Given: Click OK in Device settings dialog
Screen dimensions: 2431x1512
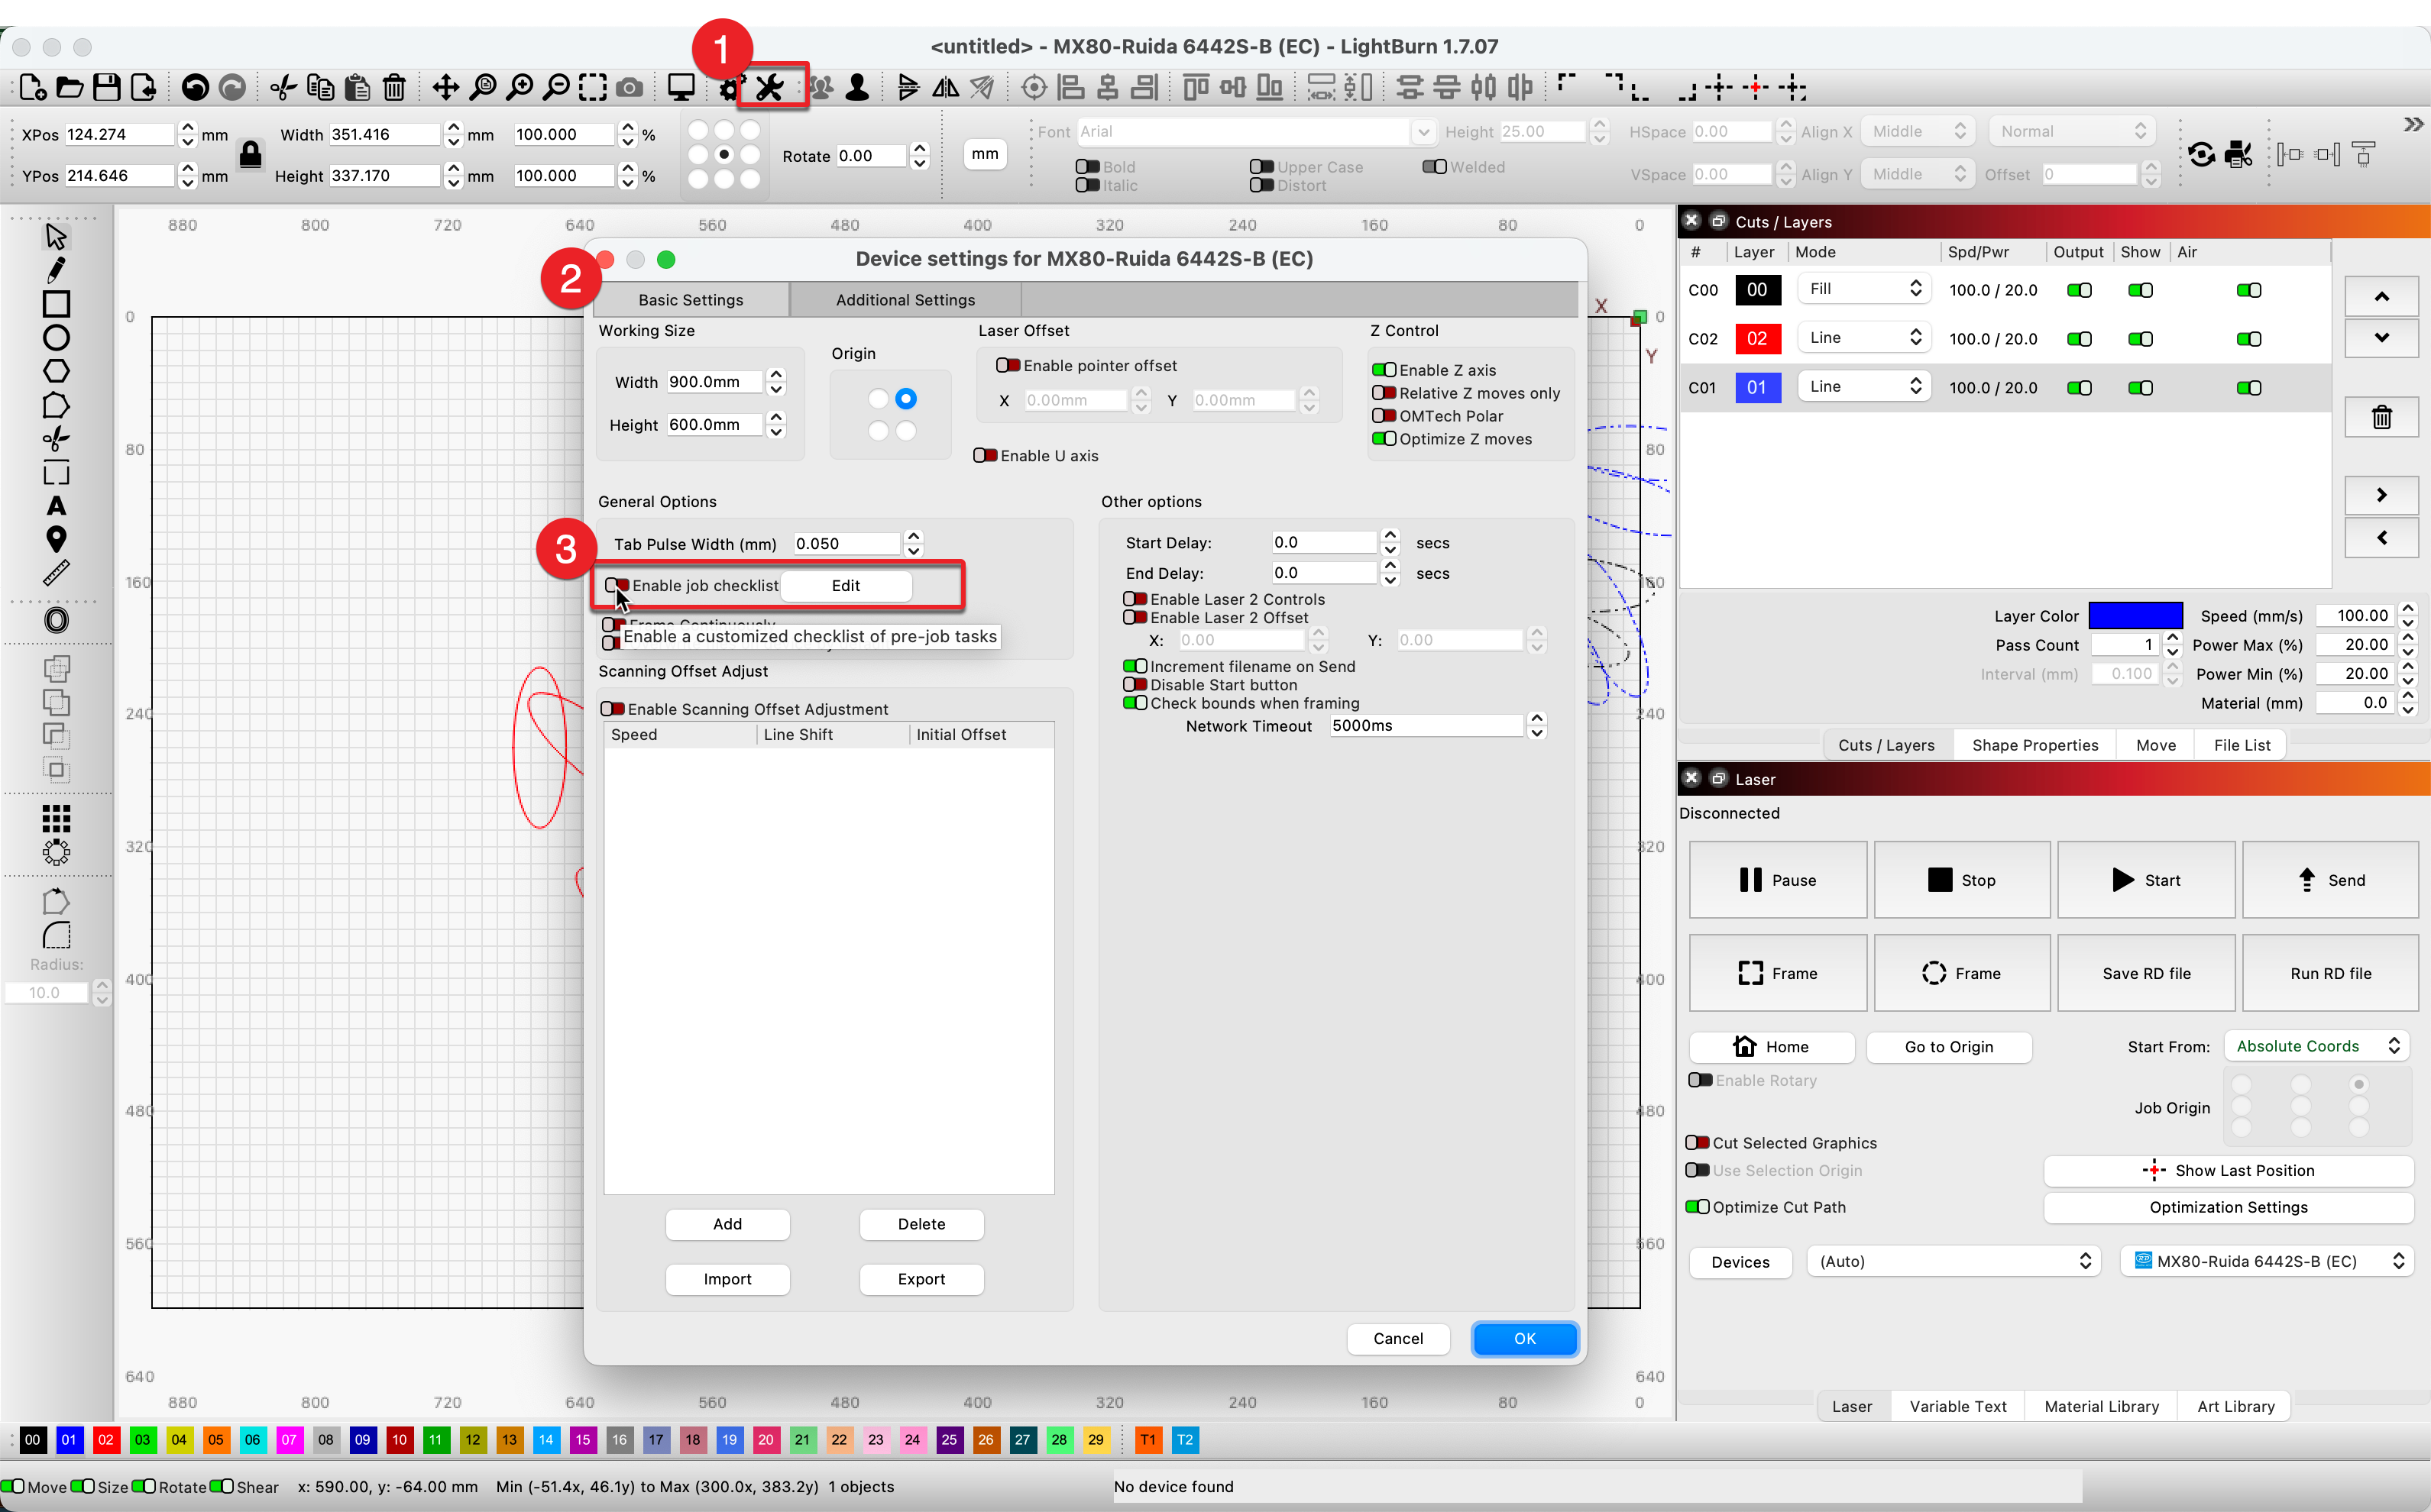Looking at the screenshot, I should pos(1523,1338).
